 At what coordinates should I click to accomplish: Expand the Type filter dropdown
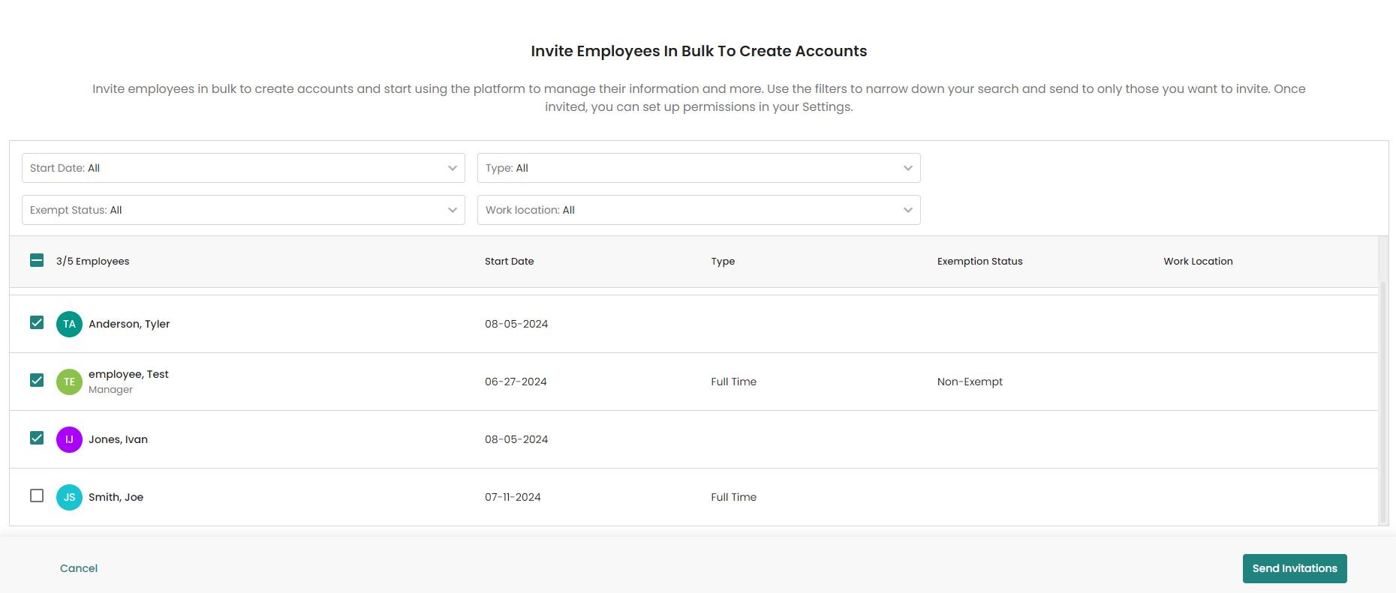point(698,168)
